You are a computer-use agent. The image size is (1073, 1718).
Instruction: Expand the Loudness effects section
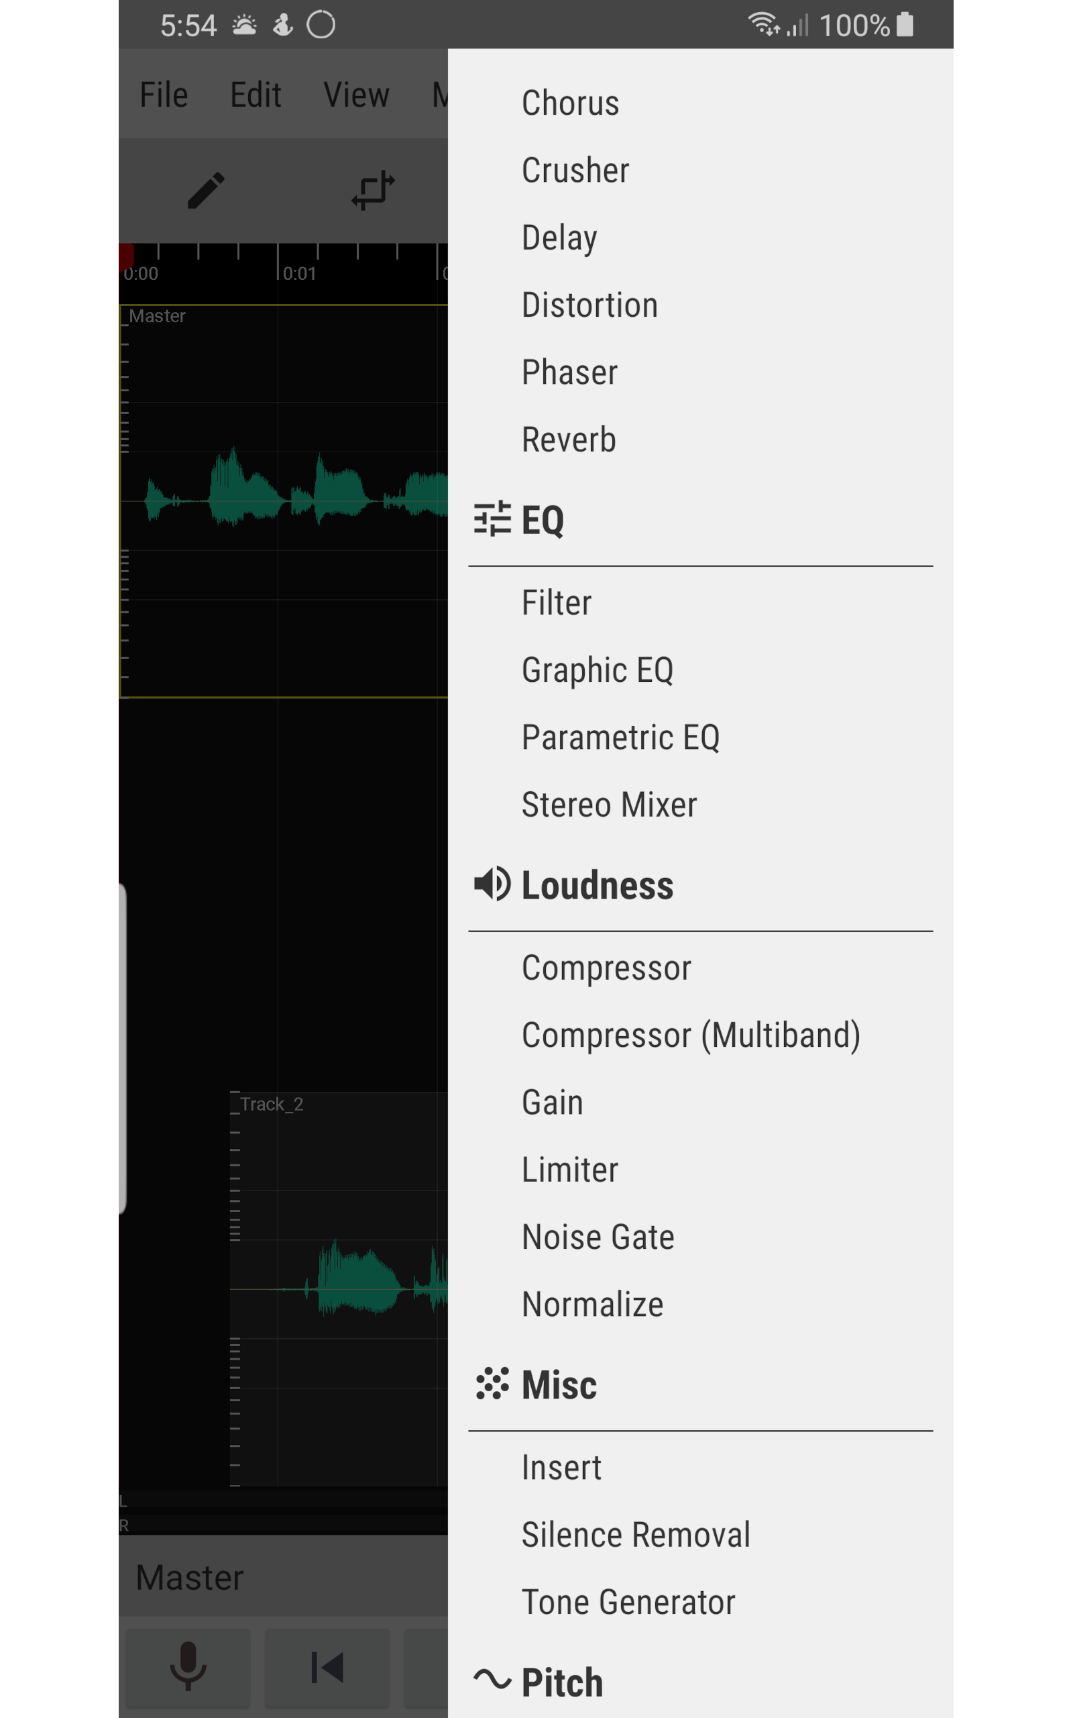click(x=597, y=884)
